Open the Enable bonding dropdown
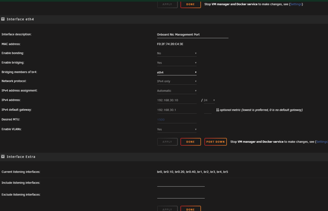 (177, 53)
